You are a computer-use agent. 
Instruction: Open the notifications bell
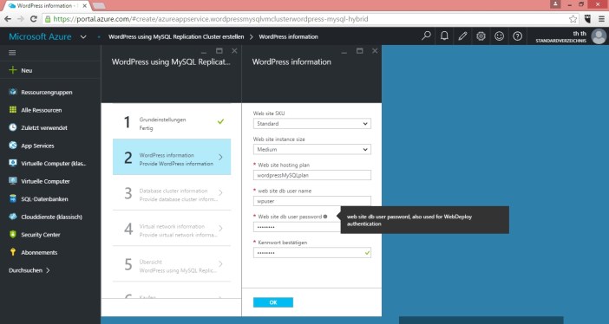[x=444, y=36]
